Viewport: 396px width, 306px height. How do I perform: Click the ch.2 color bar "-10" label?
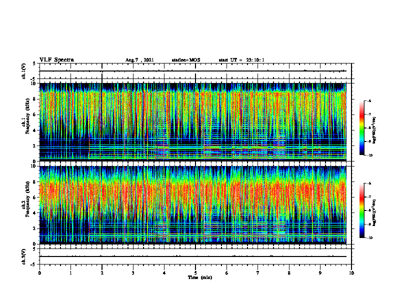[x=370, y=238]
